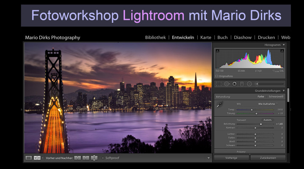Click the Zurücksetzen button
Image resolution: width=304 pixels, height=169 pixels.
pyautogui.click(x=268, y=158)
